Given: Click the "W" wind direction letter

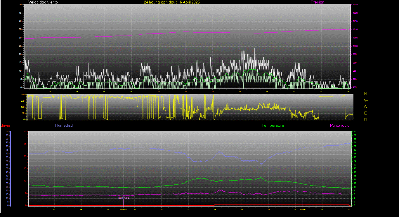Looking at the screenshot, I should tap(366, 100).
